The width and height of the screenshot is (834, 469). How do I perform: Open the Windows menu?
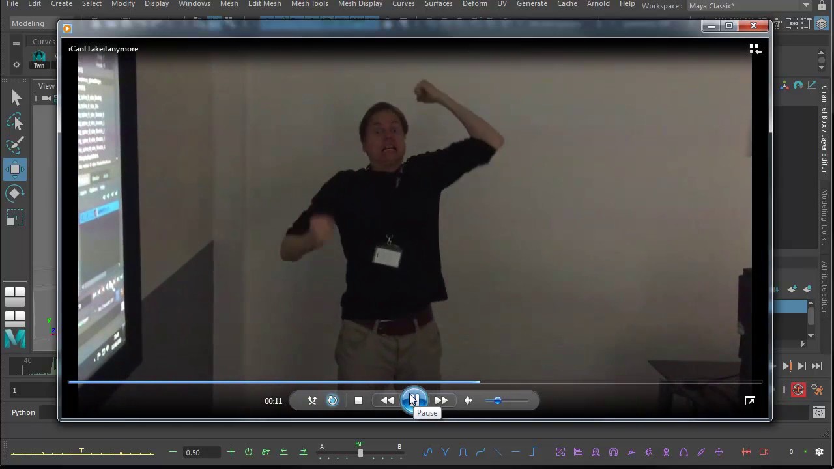click(x=194, y=4)
